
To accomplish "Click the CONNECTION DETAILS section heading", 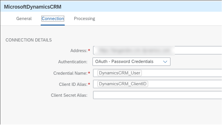I will [x=29, y=40].
